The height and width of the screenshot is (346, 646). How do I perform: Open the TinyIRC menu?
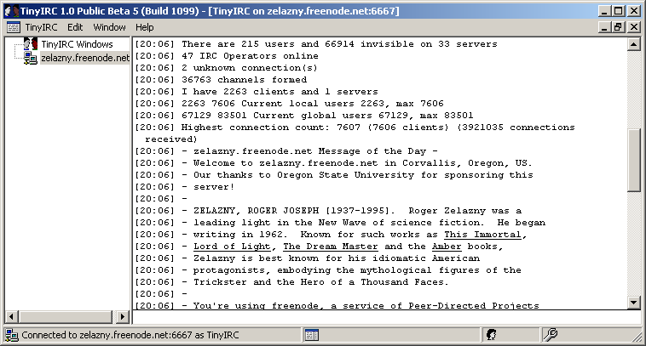click(41, 27)
